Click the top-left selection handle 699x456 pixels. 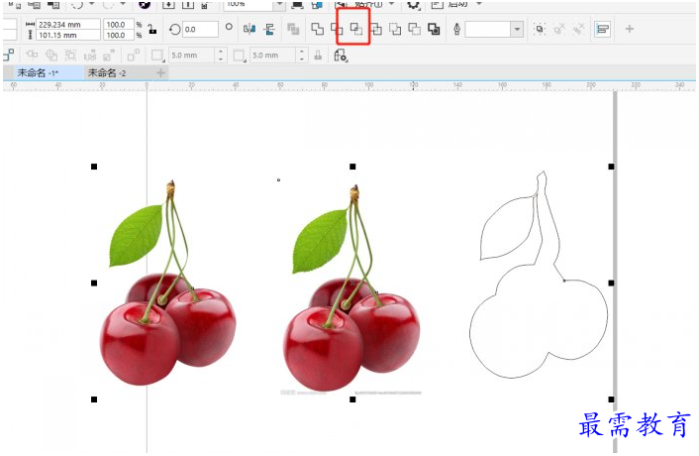pos(94,167)
